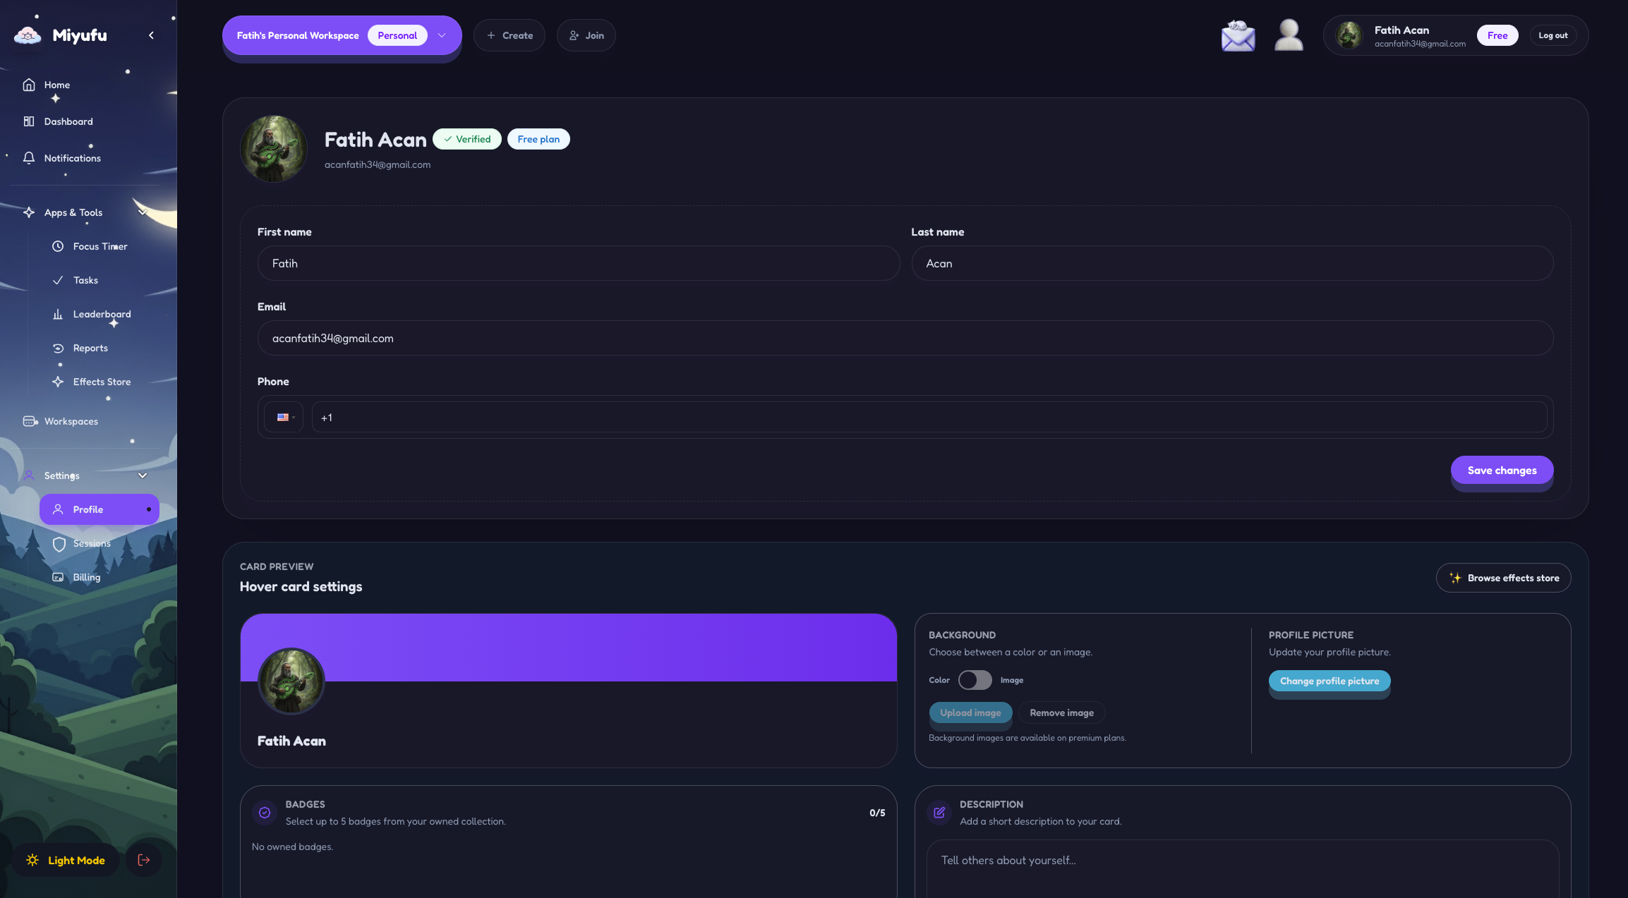This screenshot has height=898, width=1628.
Task: Save changes to the profile
Action: [1502, 471]
